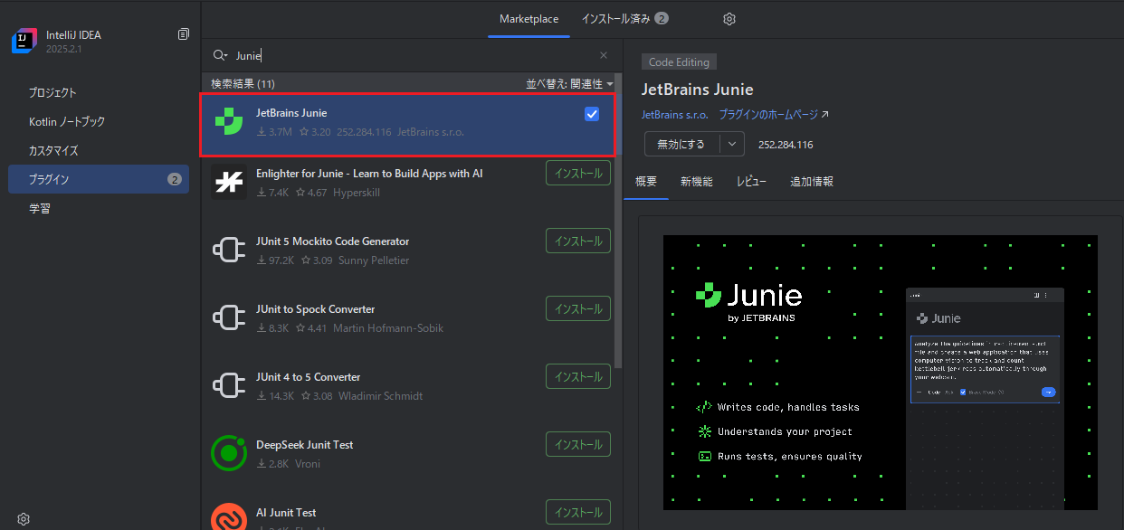Select JUnit to Spock Converter title
Viewport: 1124px width, 530px height.
tap(316, 309)
